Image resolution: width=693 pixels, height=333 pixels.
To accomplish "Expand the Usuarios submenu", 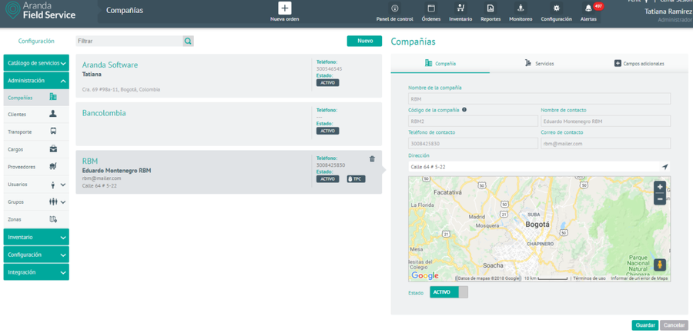I will tap(63, 185).
